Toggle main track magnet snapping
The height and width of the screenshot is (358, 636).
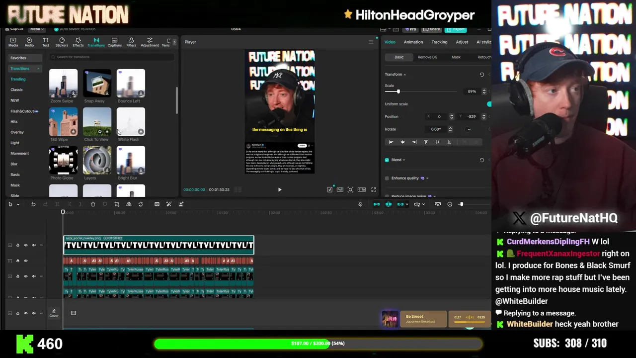tap(376, 204)
